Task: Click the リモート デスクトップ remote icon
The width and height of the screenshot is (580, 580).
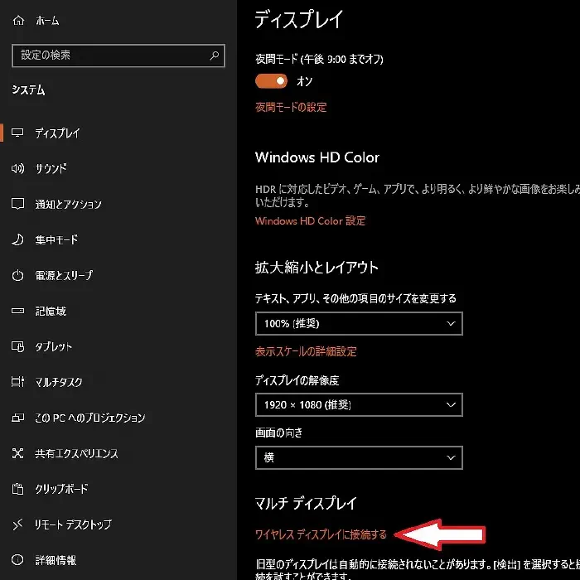Action: click(17, 524)
